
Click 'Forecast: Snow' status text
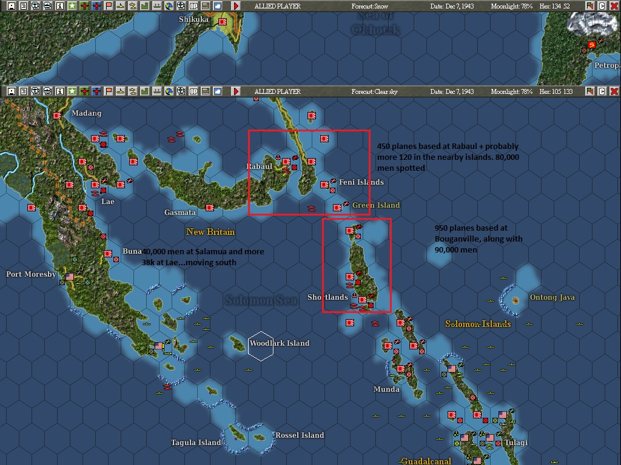coord(369,6)
